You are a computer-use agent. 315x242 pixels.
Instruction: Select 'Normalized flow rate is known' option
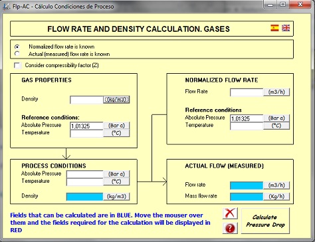pyautogui.click(x=17, y=47)
